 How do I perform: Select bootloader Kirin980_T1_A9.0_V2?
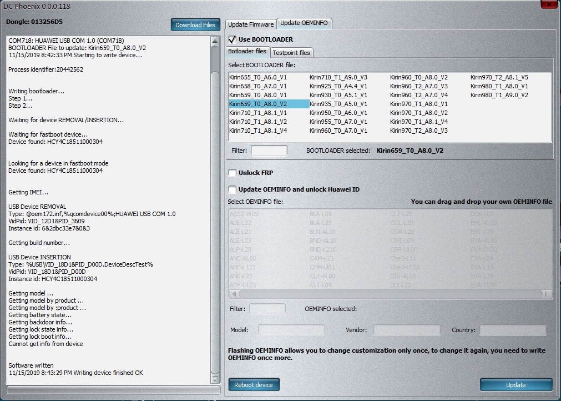tap(499, 95)
